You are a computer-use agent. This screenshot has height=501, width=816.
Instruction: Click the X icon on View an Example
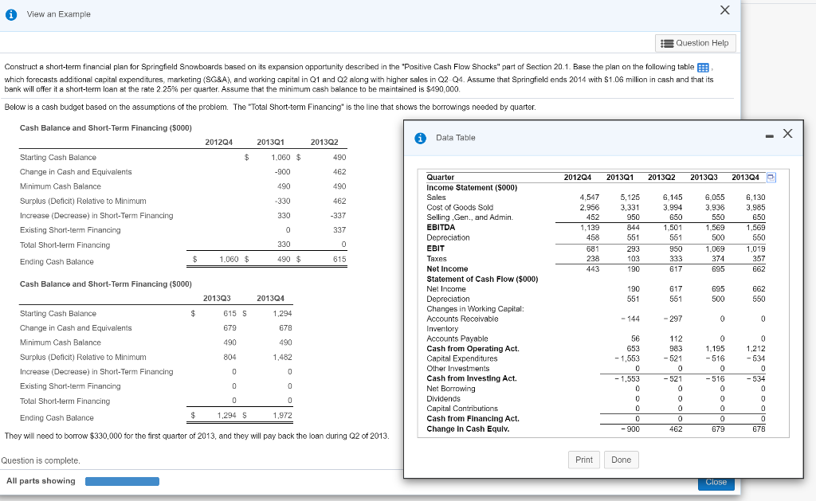pos(724,10)
